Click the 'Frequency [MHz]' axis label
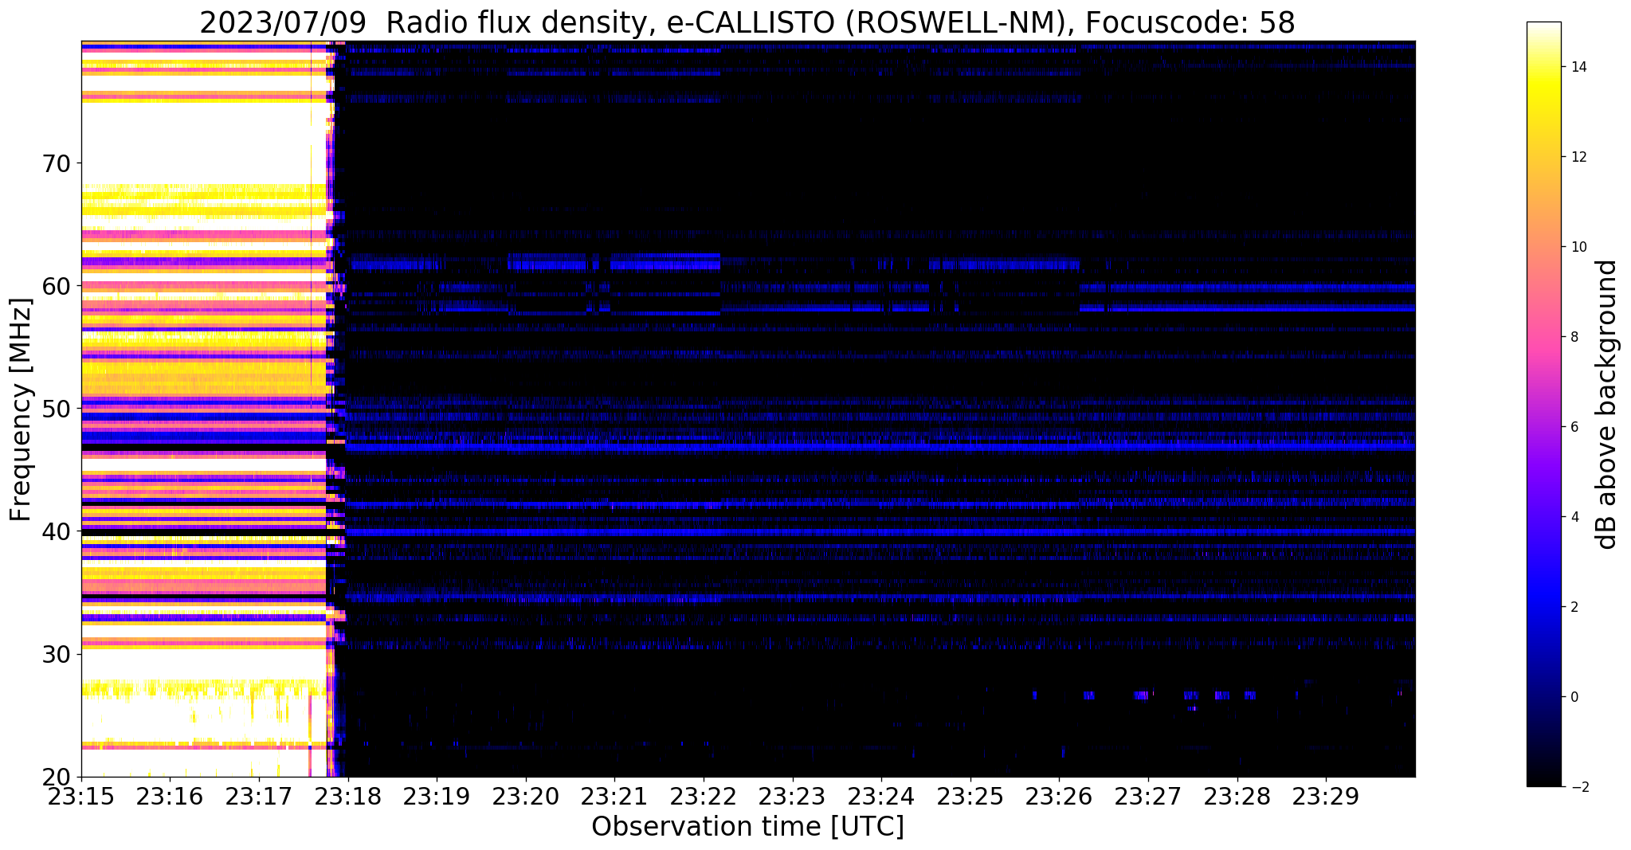The width and height of the screenshot is (1631, 850). (21, 409)
